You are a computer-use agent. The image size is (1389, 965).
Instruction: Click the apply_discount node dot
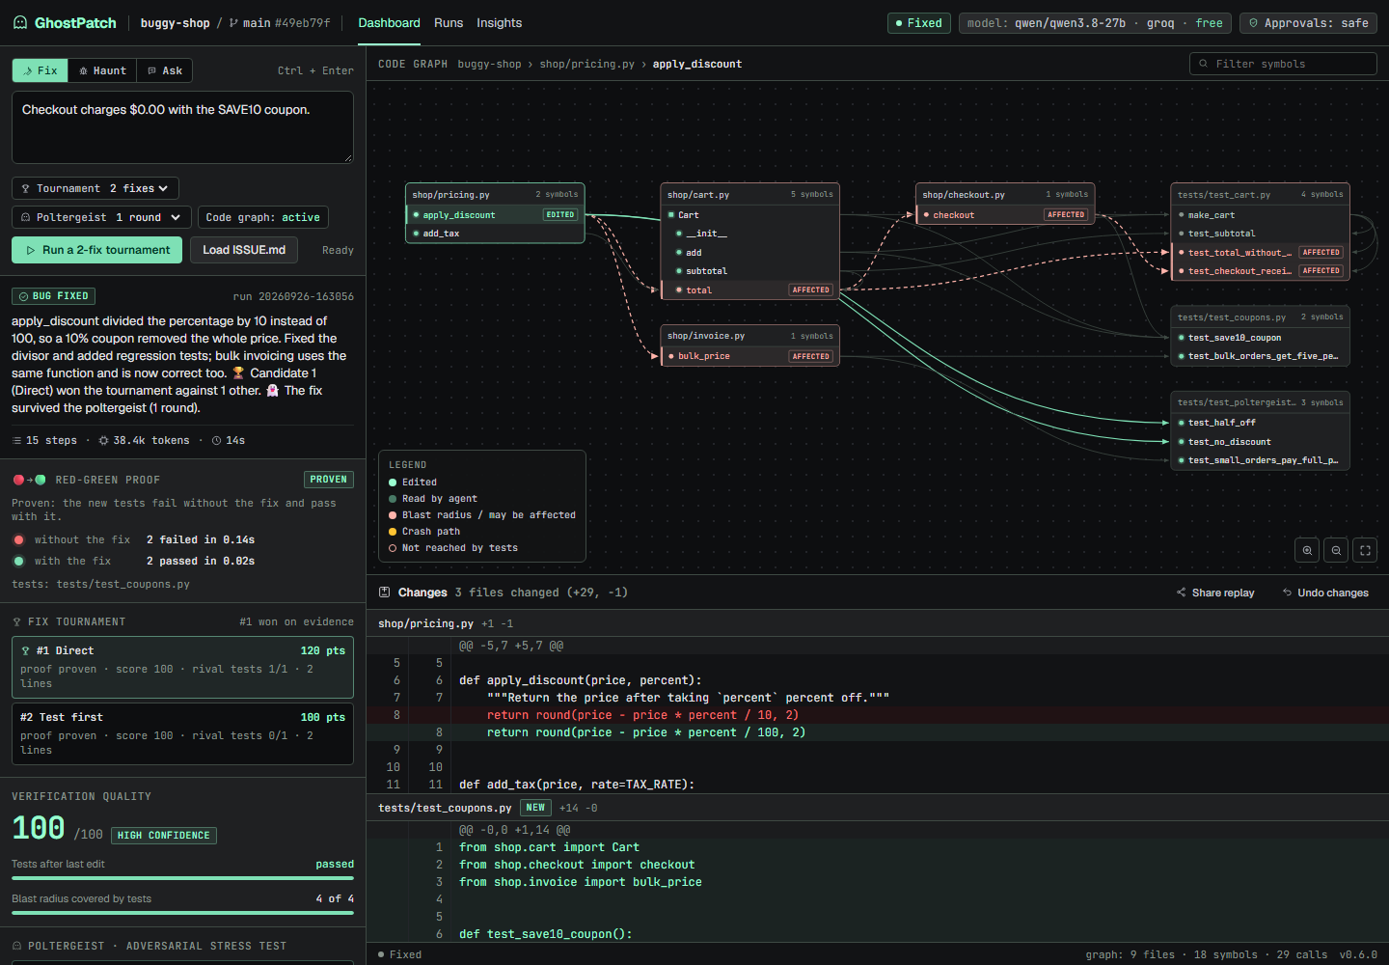coord(416,215)
